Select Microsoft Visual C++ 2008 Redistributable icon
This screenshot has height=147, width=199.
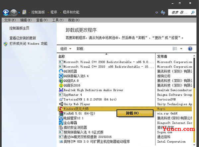tap(61, 62)
